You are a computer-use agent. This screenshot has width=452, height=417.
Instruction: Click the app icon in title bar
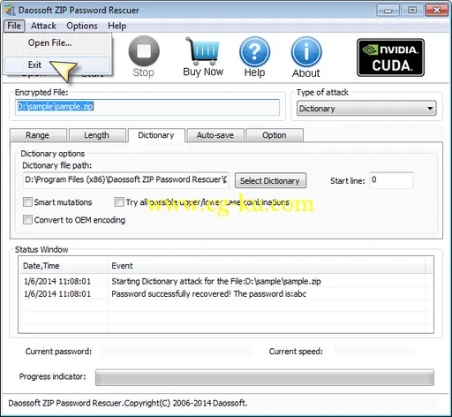(x=10, y=10)
